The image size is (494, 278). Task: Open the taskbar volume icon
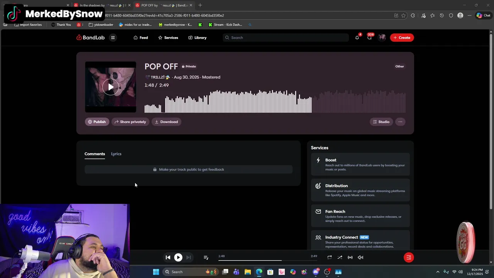tap(460, 272)
